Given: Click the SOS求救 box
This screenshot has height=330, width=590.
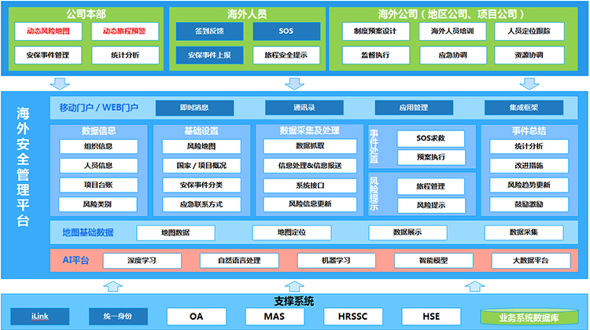Looking at the screenshot, I should [x=430, y=138].
